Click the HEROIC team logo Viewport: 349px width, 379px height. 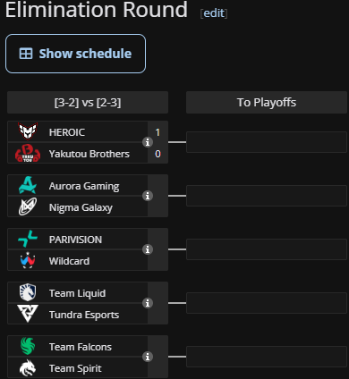[x=28, y=131]
